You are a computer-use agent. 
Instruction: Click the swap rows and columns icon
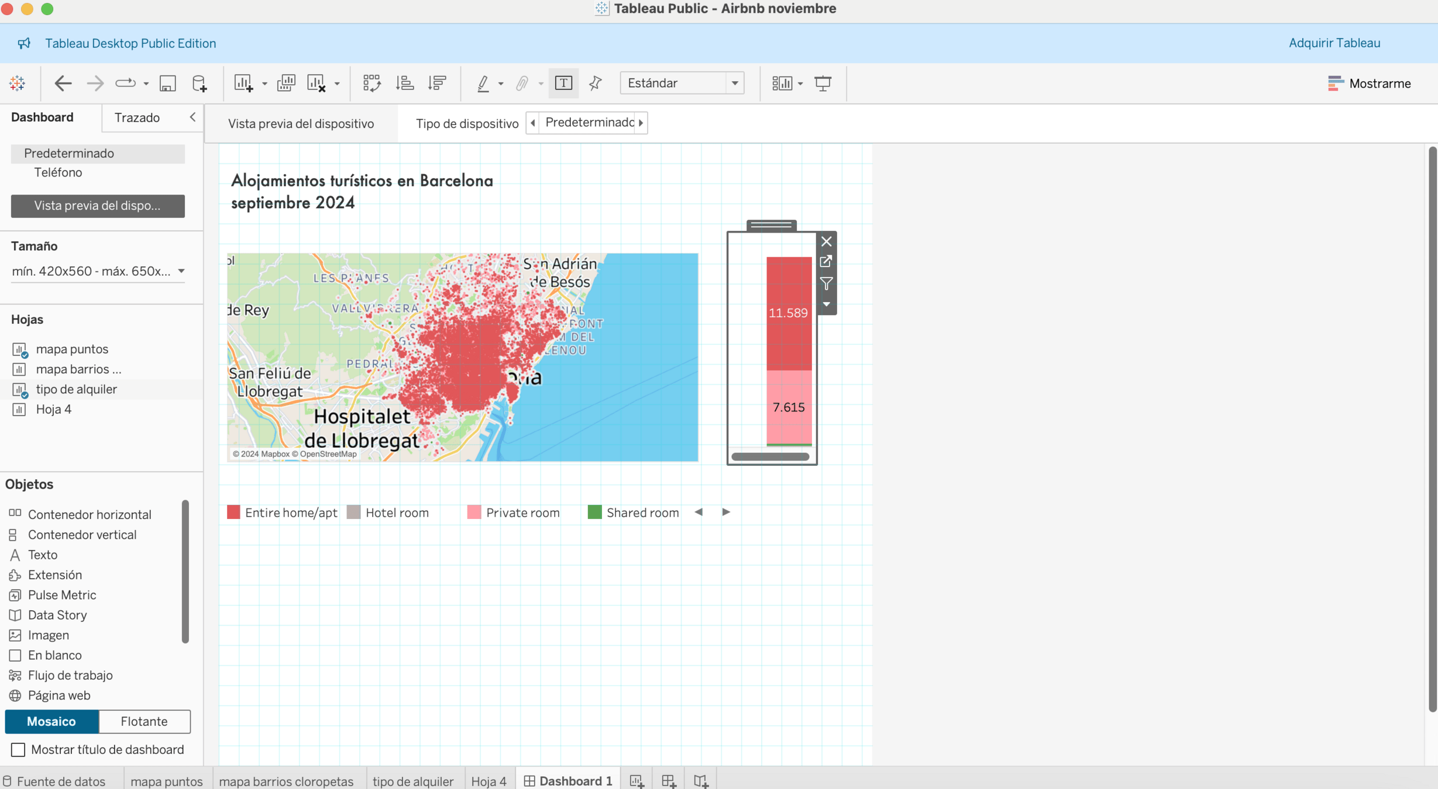[371, 83]
